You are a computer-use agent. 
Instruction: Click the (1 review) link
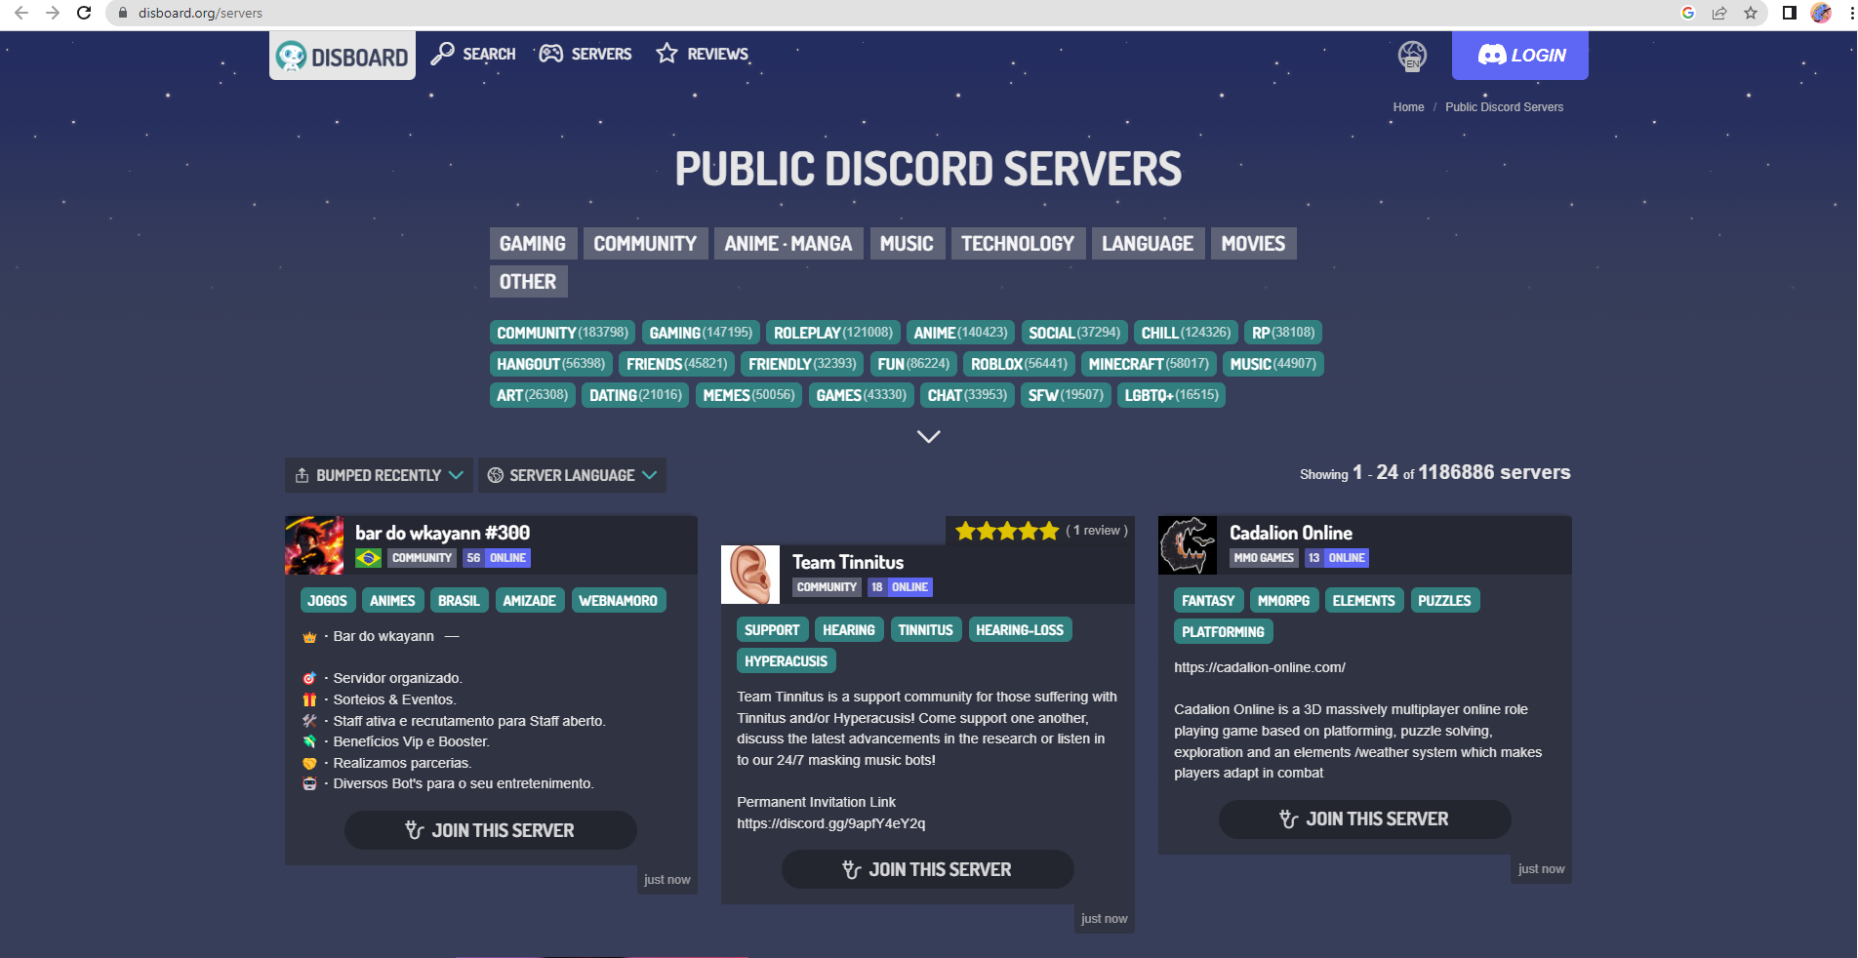click(1097, 531)
